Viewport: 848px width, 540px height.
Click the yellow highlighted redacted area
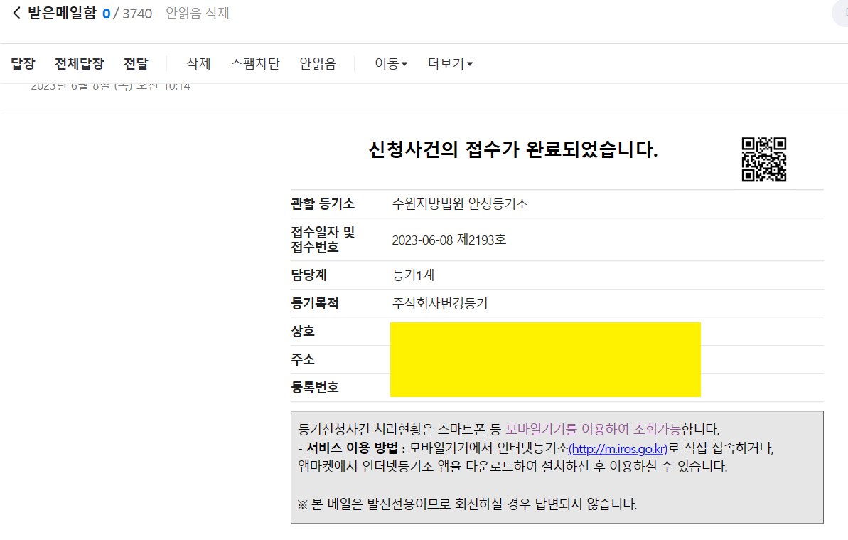click(x=545, y=359)
